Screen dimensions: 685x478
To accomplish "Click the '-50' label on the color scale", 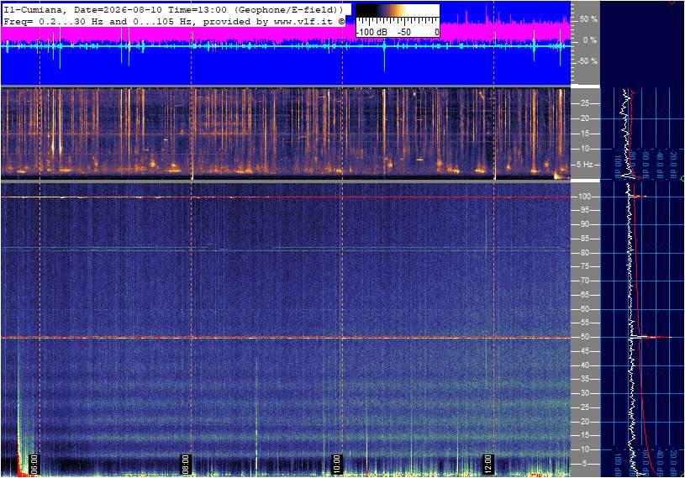I will [404, 32].
